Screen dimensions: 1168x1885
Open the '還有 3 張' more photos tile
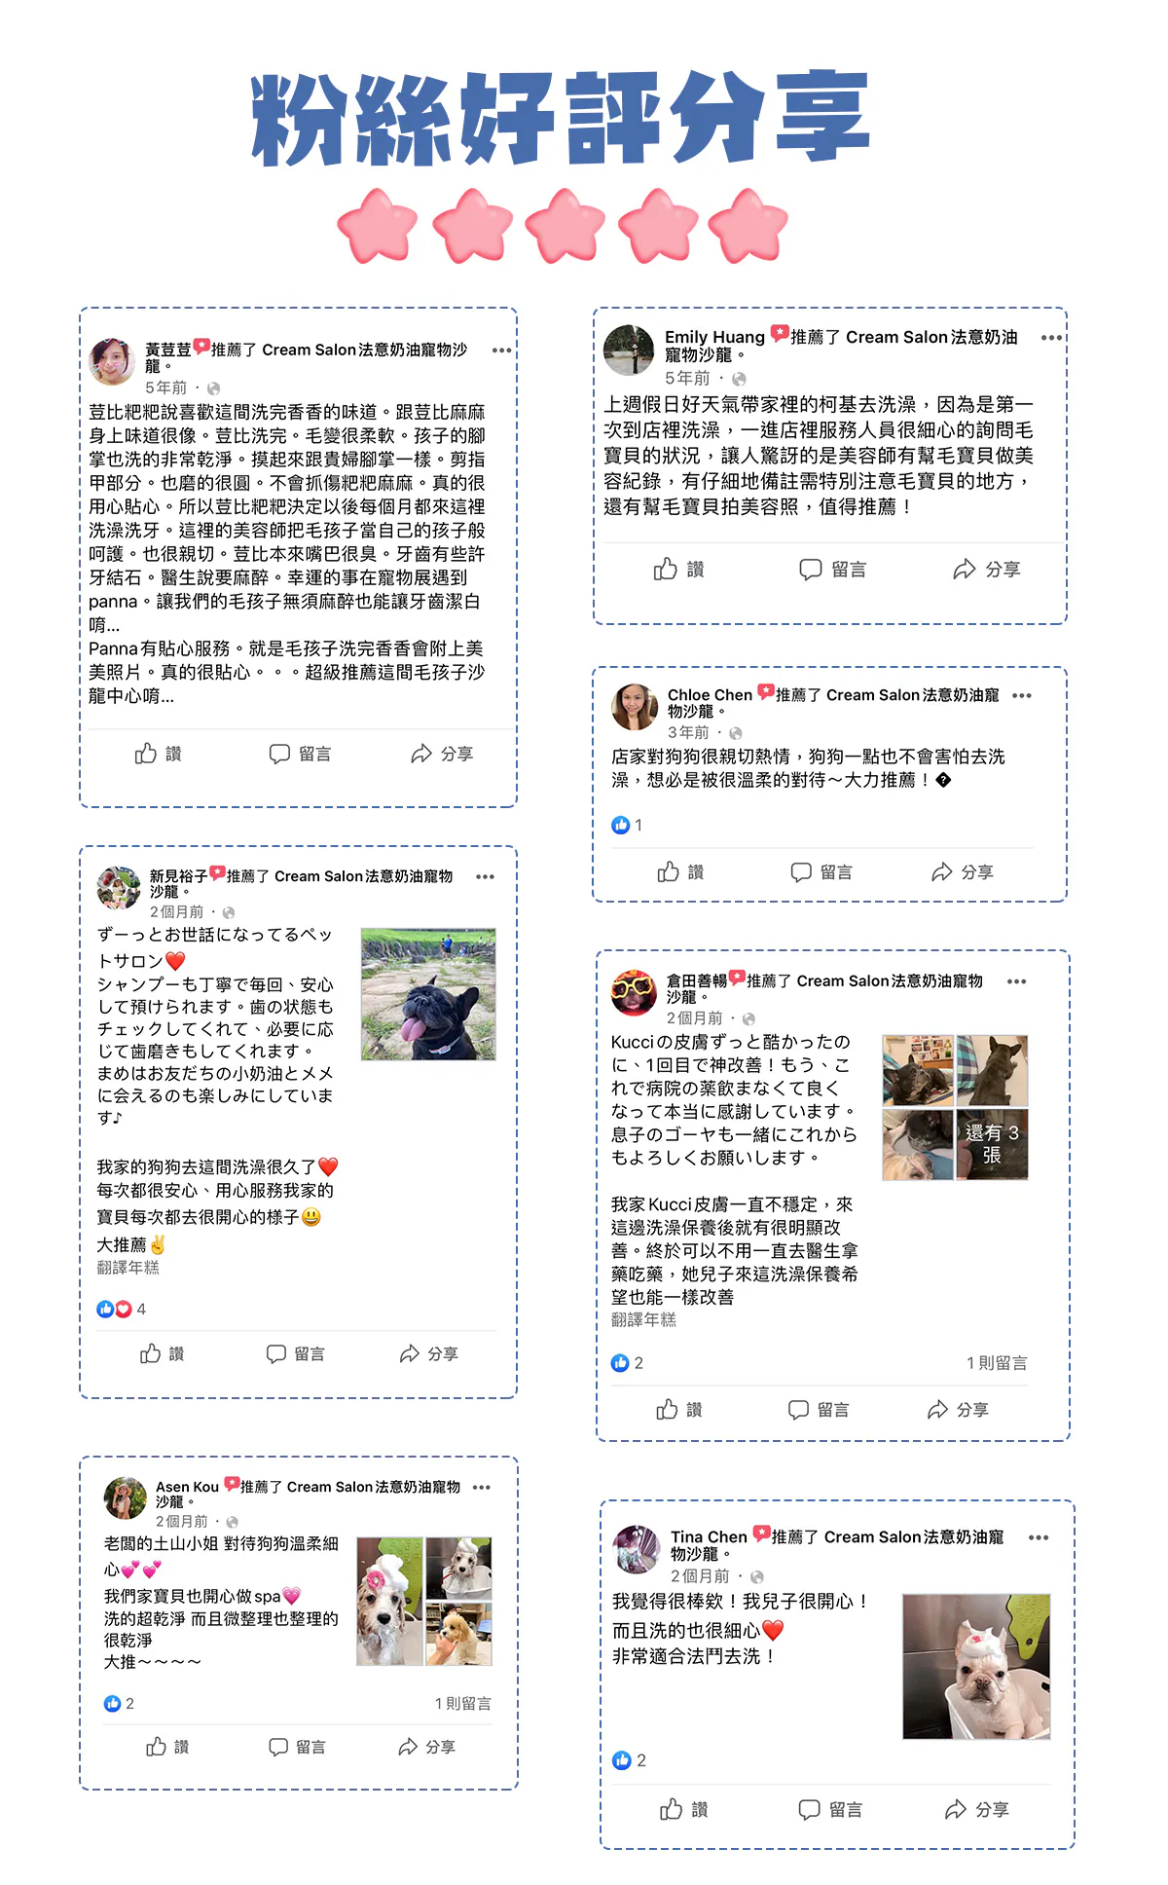point(992,1144)
